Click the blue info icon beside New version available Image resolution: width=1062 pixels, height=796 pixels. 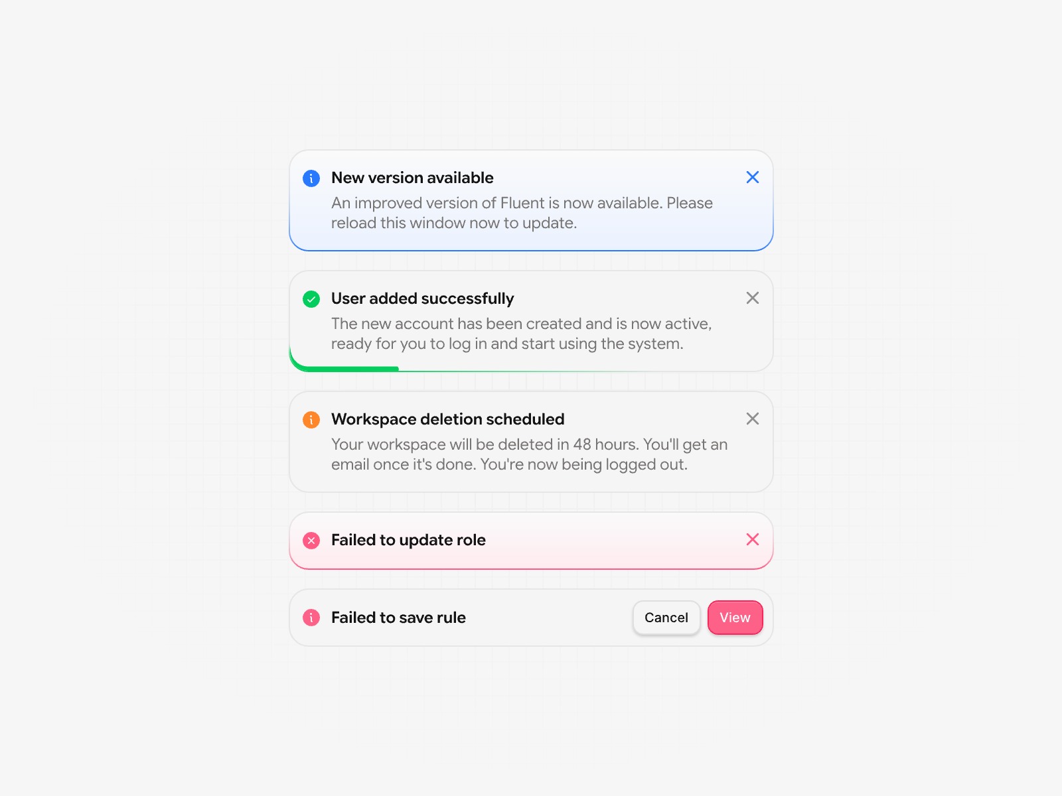pos(311,178)
